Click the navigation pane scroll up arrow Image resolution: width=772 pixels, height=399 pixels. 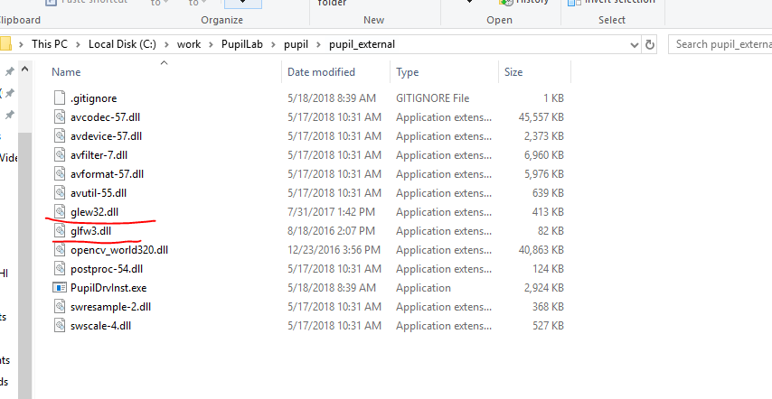point(25,70)
